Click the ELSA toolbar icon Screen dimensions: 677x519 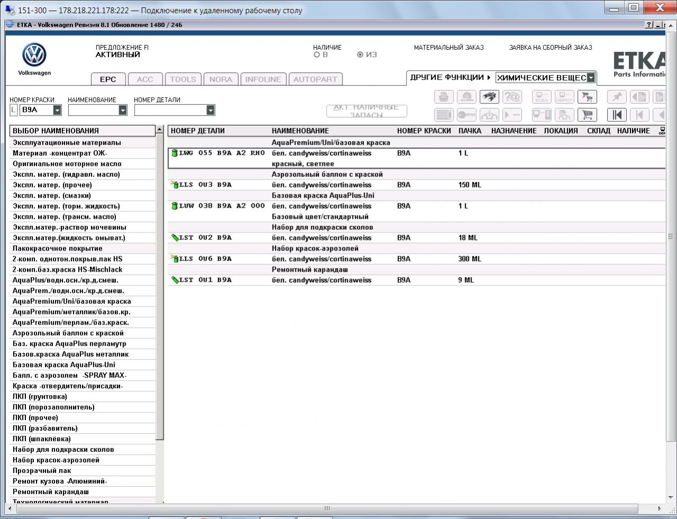tap(541, 97)
